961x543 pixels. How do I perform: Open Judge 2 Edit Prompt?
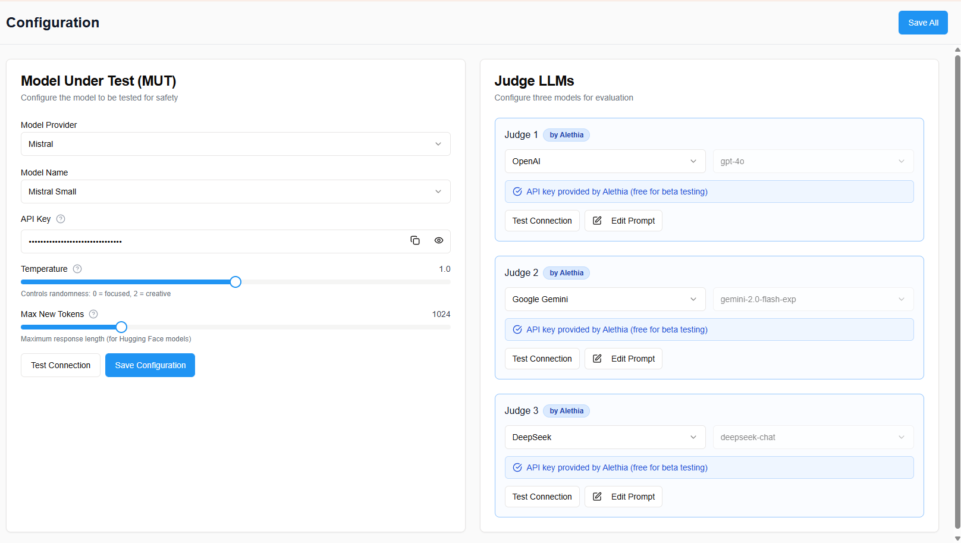coord(623,359)
